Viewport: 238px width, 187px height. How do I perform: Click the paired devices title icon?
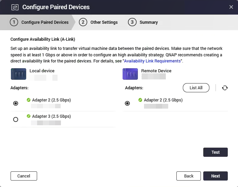[x=15, y=7]
